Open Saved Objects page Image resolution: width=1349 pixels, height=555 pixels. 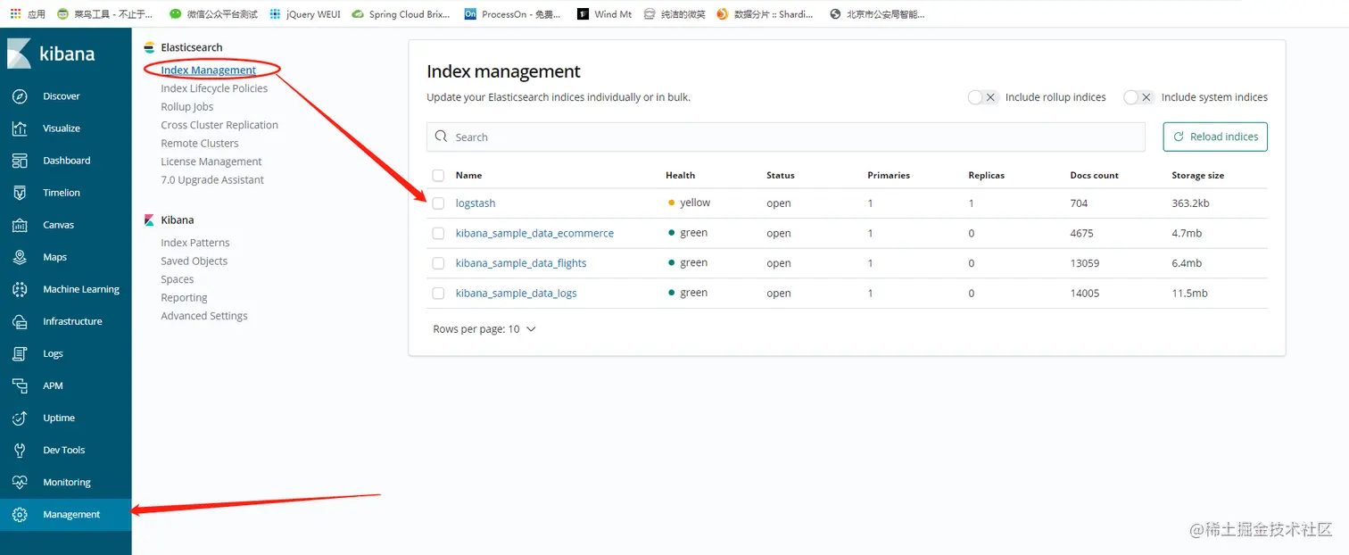point(194,261)
